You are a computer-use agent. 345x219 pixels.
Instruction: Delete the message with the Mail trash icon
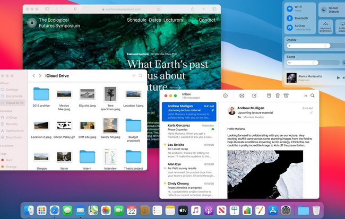point(278,95)
